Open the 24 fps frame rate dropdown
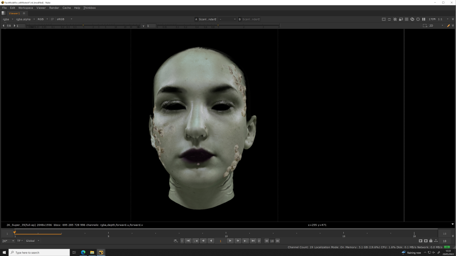456x256 pixels. pyautogui.click(x=8, y=241)
